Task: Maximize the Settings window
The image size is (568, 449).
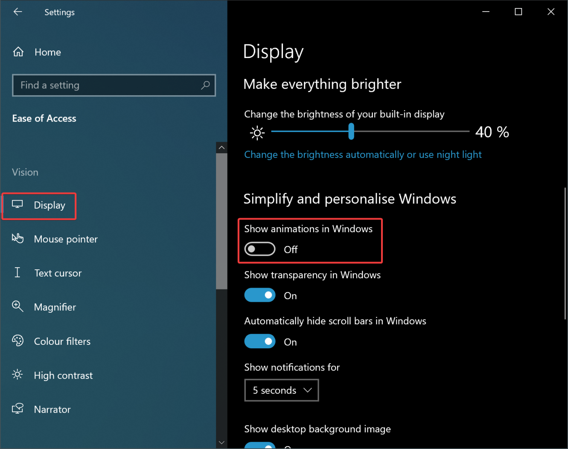Action: [x=518, y=12]
